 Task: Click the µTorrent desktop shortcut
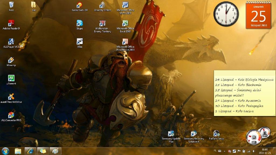point(11,80)
